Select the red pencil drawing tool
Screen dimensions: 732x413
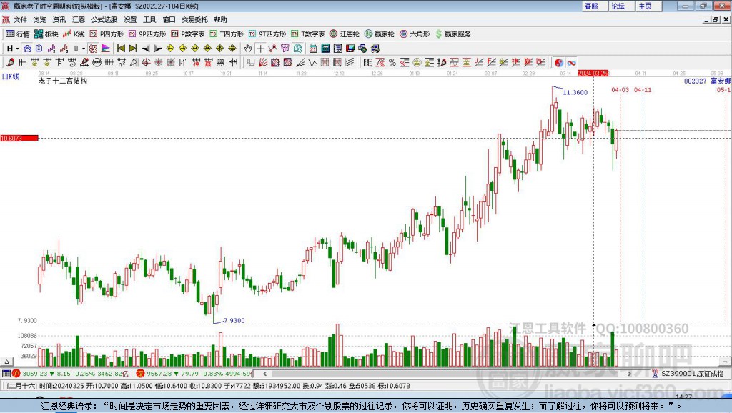10,63
